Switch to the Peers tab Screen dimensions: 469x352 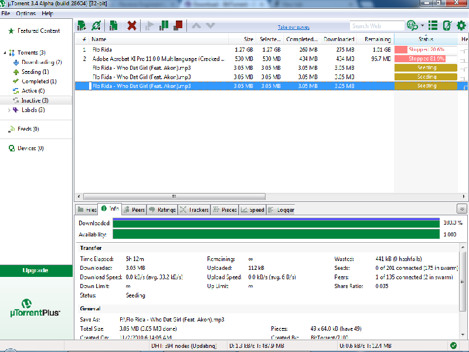[x=134, y=209]
